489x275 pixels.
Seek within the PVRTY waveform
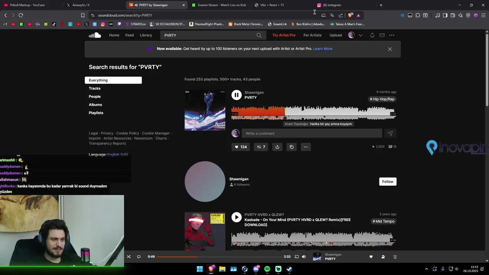314,113
